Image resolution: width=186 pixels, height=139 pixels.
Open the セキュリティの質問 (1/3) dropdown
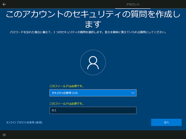(93, 93)
